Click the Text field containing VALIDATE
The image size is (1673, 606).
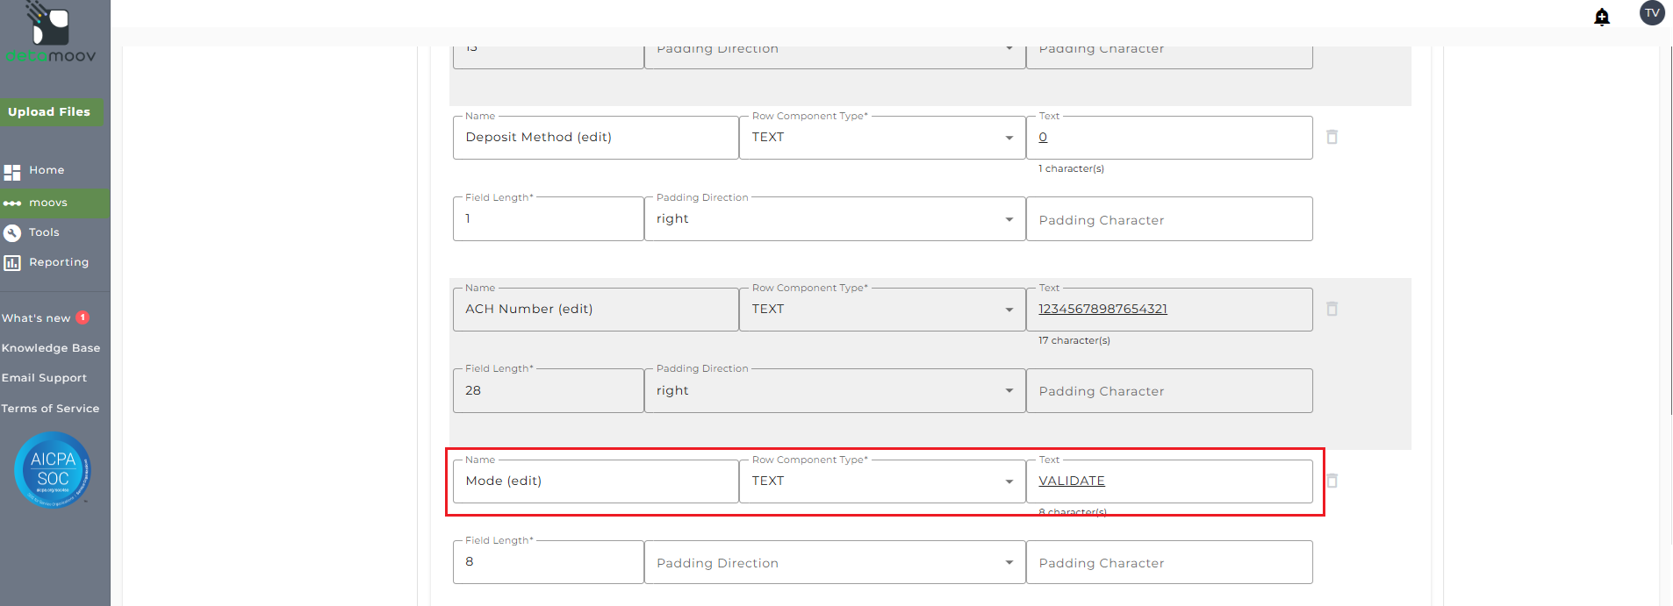[x=1167, y=481]
